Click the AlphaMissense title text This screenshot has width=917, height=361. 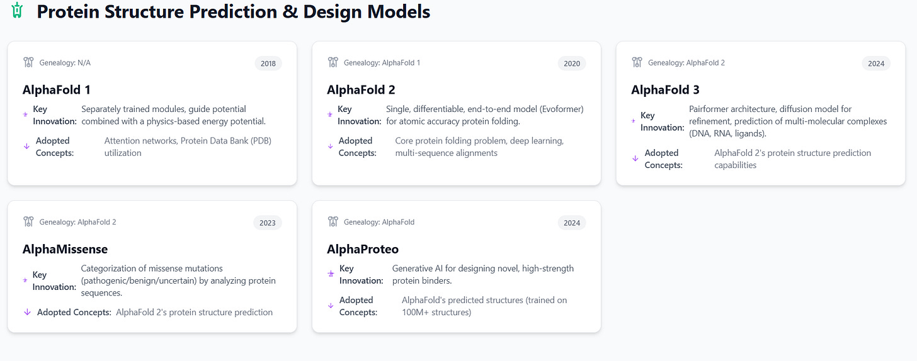pos(65,249)
